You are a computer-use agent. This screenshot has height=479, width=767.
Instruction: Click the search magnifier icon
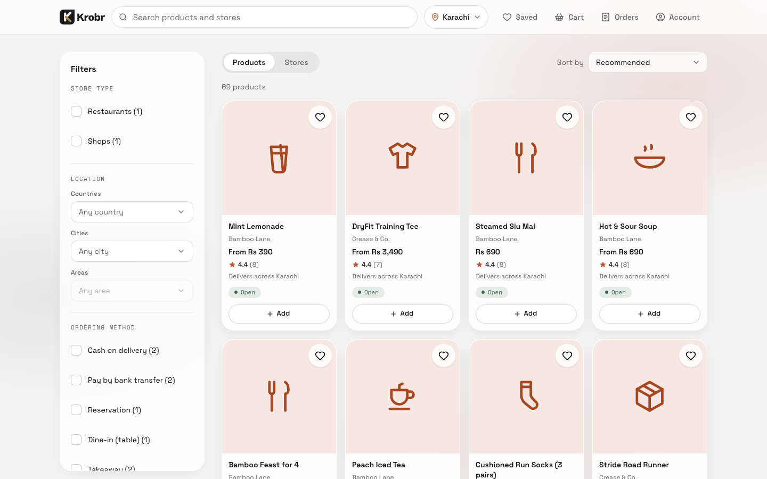(x=123, y=17)
